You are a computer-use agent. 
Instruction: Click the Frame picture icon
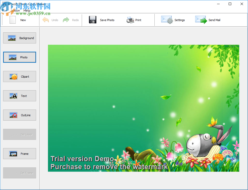[x=13, y=154]
